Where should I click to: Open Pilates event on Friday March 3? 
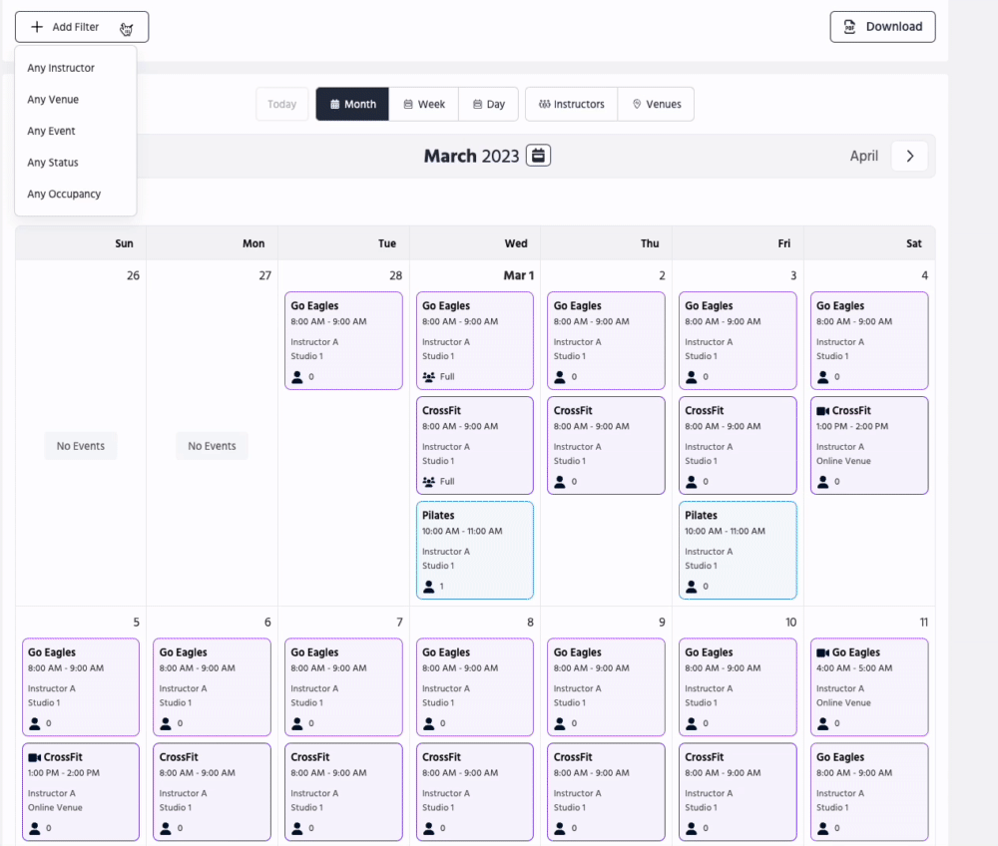pyautogui.click(x=738, y=550)
